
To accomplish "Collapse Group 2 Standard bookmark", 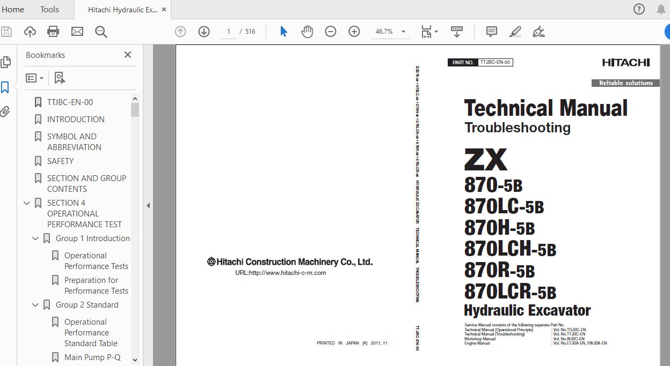I will [x=35, y=305].
